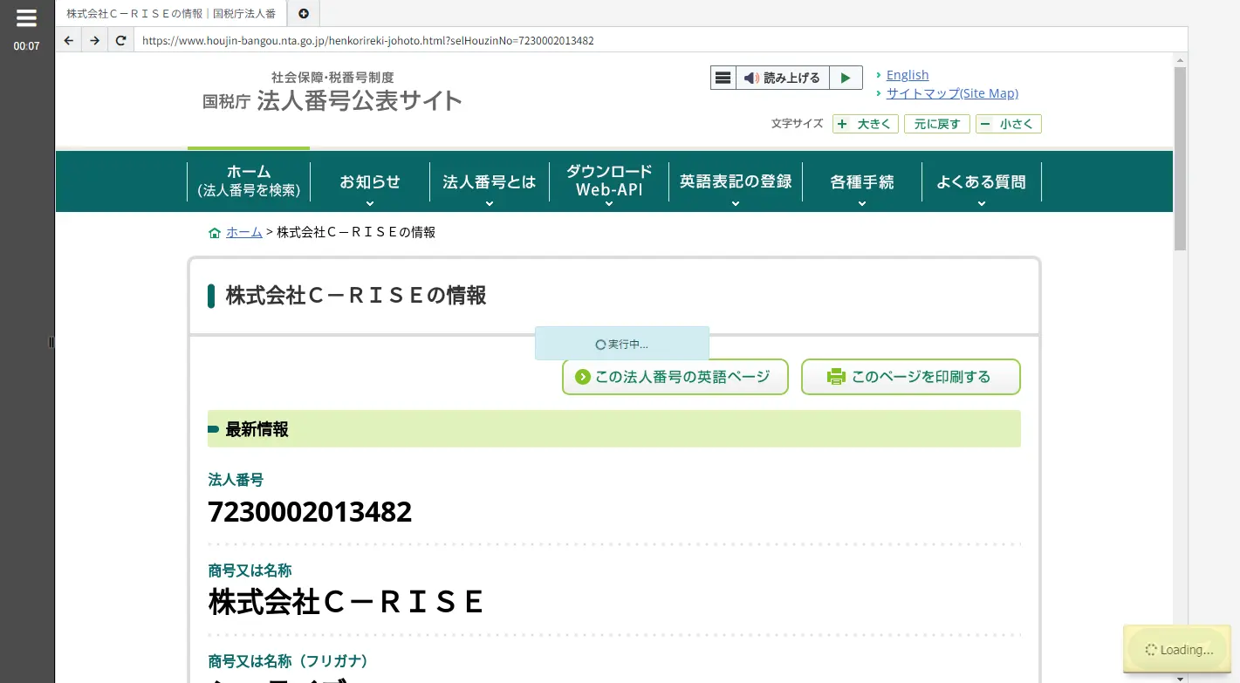Click the 国税庁 法人番号公表サイト site logo
Image resolution: width=1240 pixels, height=683 pixels.
[x=332, y=92]
